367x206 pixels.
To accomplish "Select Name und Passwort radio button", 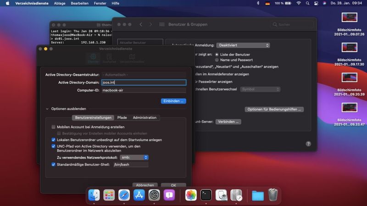I will pos(217,60).
